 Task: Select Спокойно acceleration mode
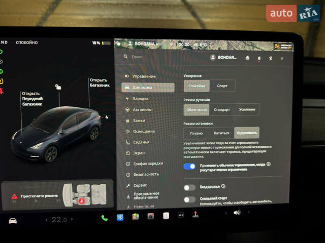click(x=197, y=86)
